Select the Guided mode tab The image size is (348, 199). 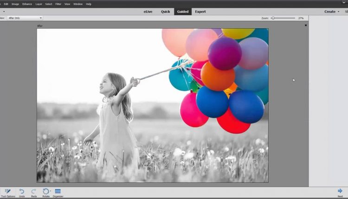pyautogui.click(x=183, y=12)
